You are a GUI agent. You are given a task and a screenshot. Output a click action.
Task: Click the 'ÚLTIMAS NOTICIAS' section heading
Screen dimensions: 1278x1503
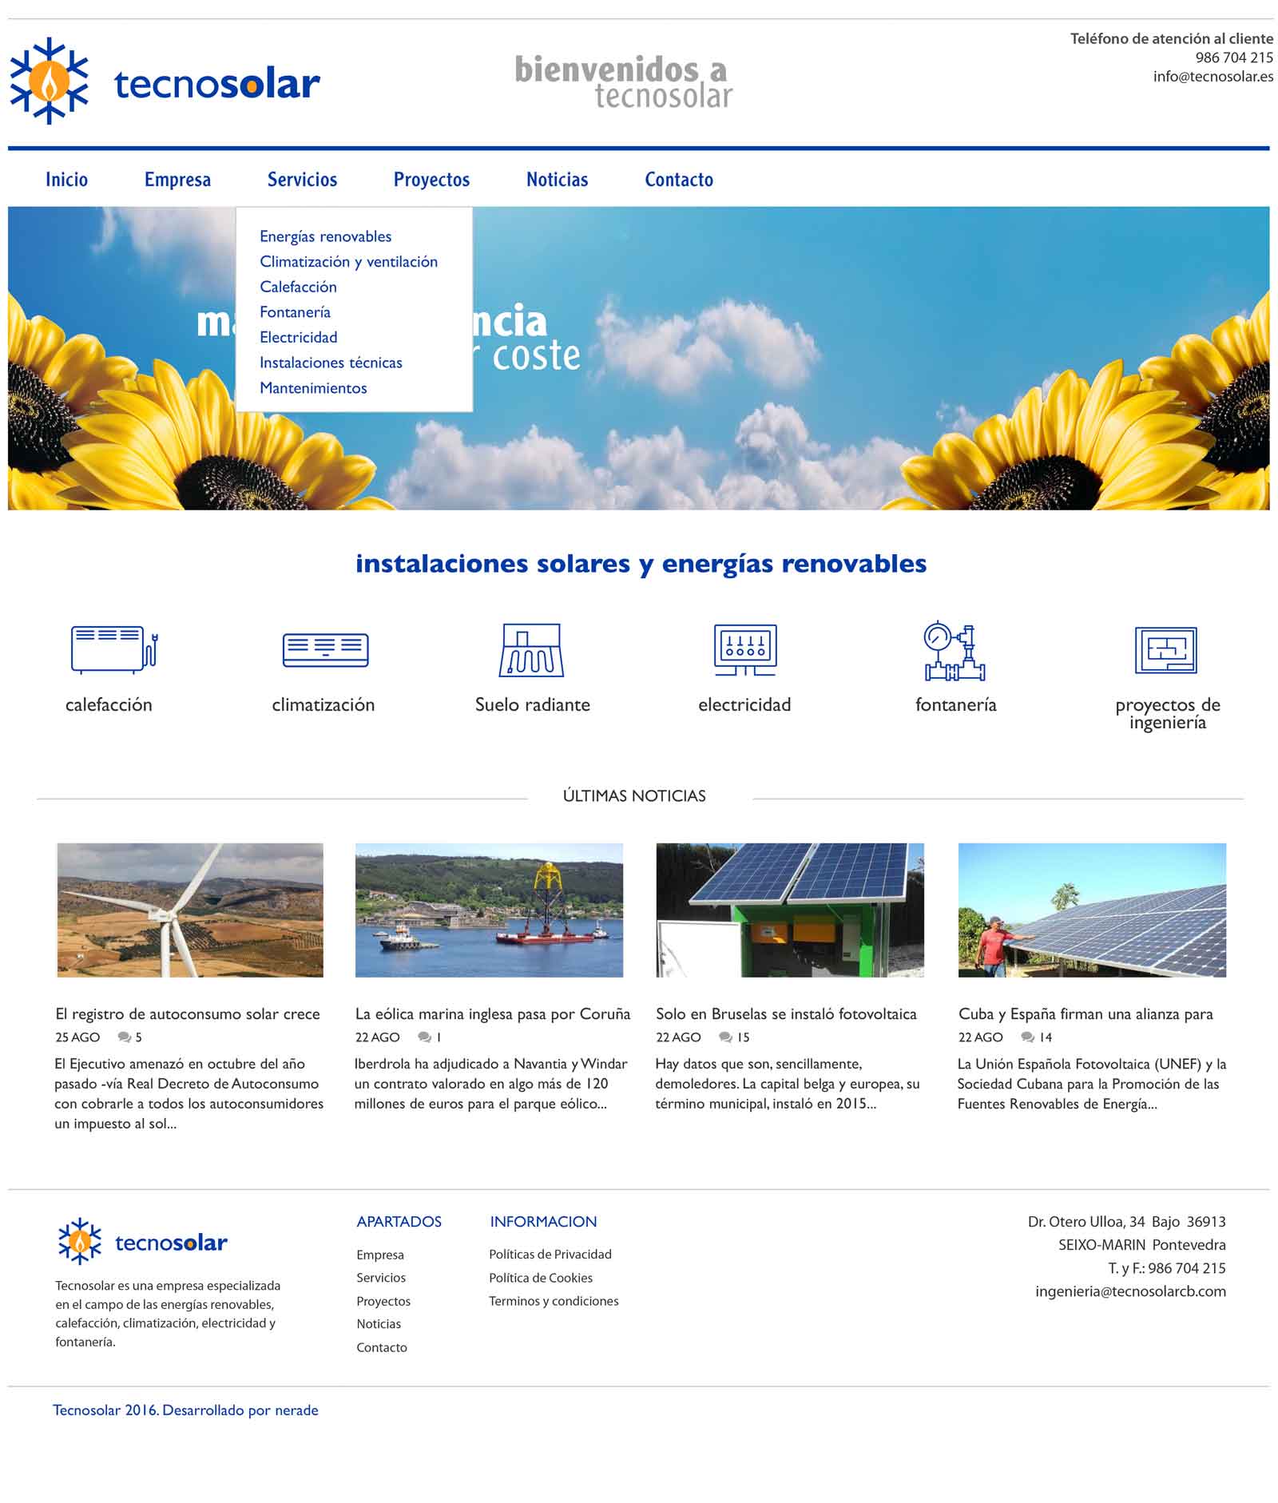[634, 796]
